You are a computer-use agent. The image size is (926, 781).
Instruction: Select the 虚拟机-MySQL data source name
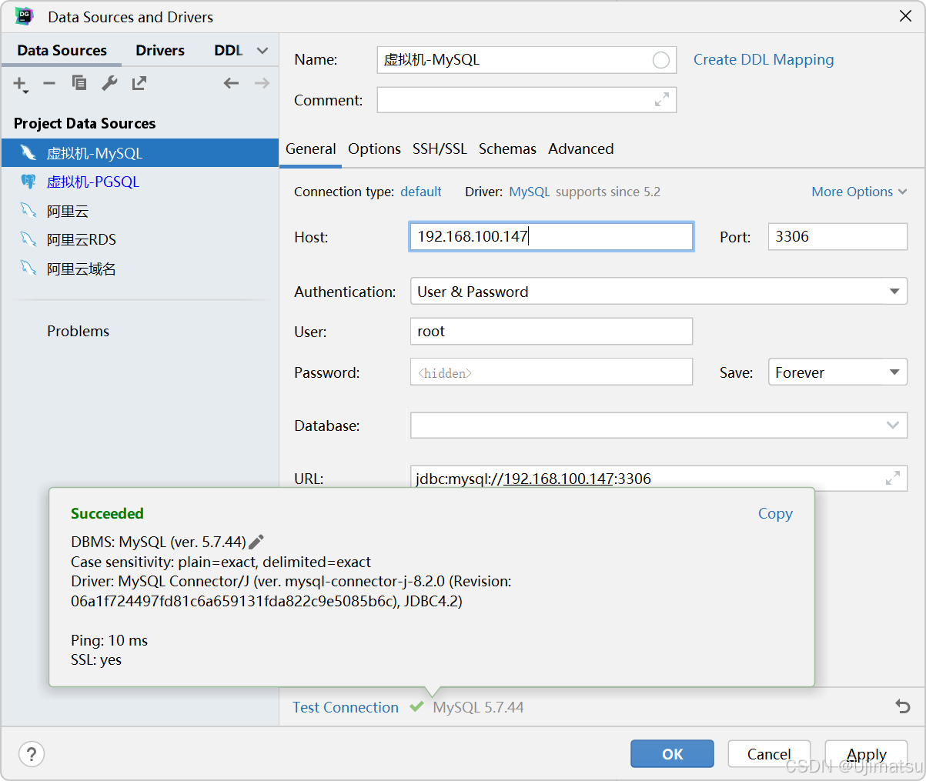tap(95, 153)
